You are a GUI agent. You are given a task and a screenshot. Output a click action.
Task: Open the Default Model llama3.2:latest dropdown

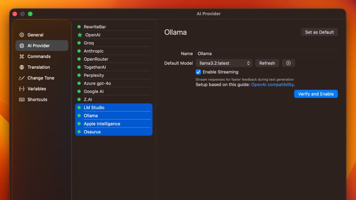click(x=224, y=63)
